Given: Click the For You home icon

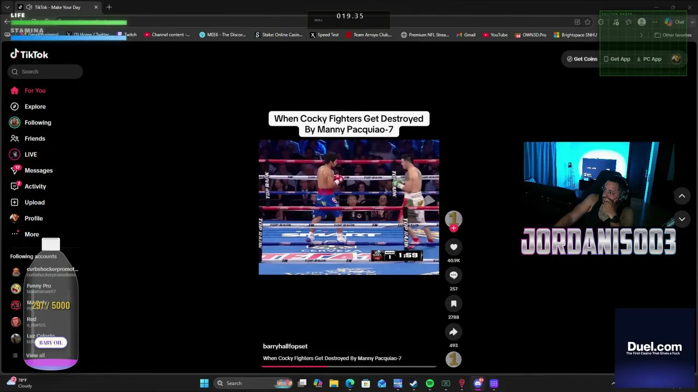Looking at the screenshot, I should pyautogui.click(x=15, y=90).
